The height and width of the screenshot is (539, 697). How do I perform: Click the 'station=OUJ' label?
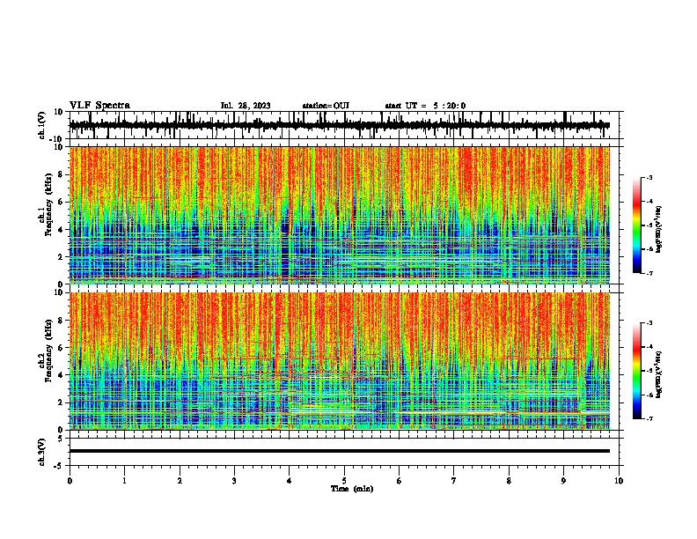[326, 106]
